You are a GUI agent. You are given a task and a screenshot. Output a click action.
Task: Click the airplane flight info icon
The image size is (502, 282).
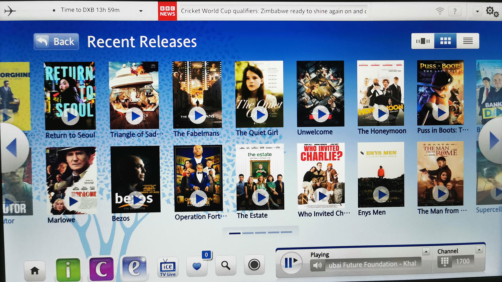click(10, 11)
